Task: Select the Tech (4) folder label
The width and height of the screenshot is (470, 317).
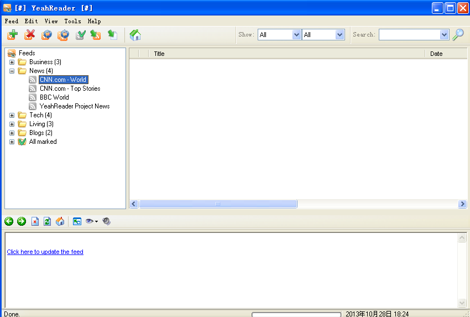Action: 40,115
